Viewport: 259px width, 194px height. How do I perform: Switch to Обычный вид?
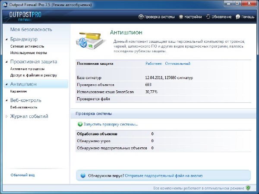point(22,175)
